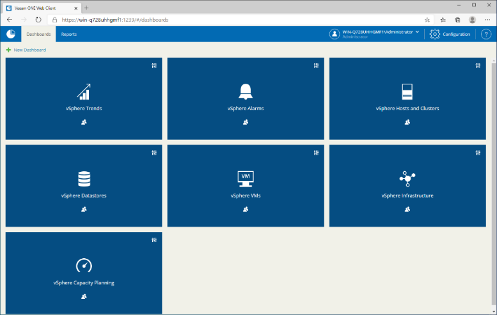The height and width of the screenshot is (315, 497).
Task: Refresh the page with reload button
Action: point(38,20)
